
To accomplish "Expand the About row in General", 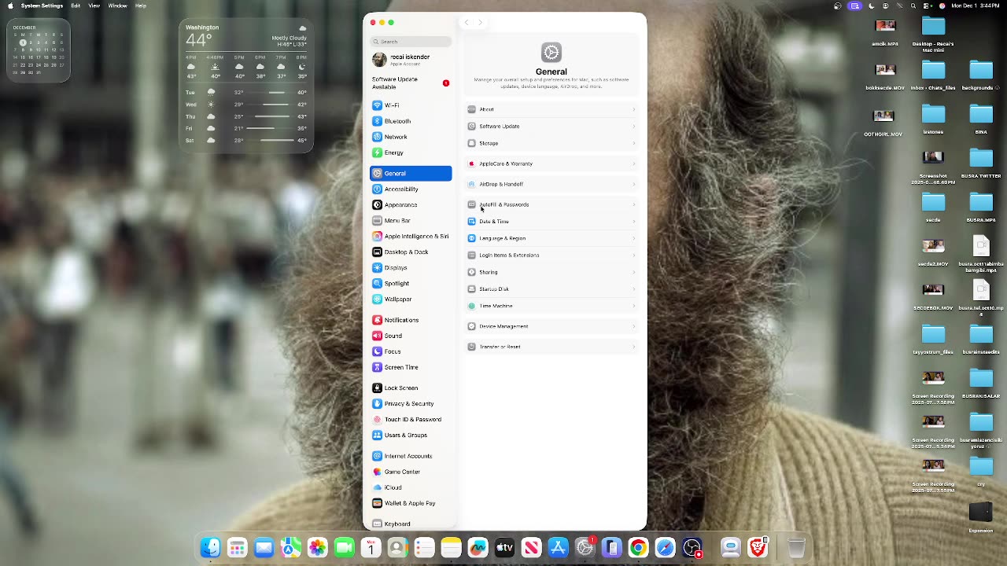I will coord(551,109).
